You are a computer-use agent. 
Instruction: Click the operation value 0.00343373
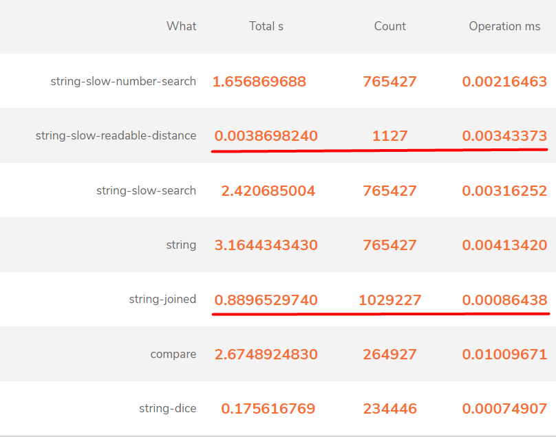(504, 136)
